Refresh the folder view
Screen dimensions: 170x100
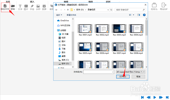point(111,10)
